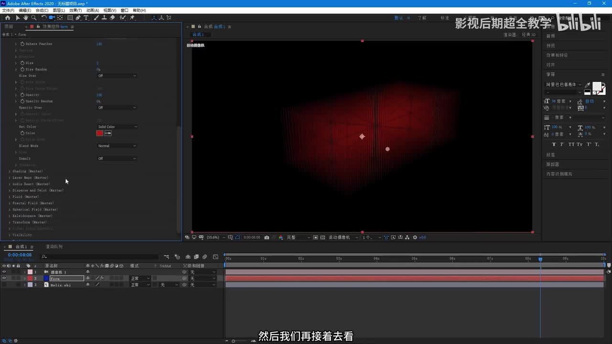The image size is (612, 344).
Task: Open the Size Over dropdown
Action: pyautogui.click(x=117, y=75)
